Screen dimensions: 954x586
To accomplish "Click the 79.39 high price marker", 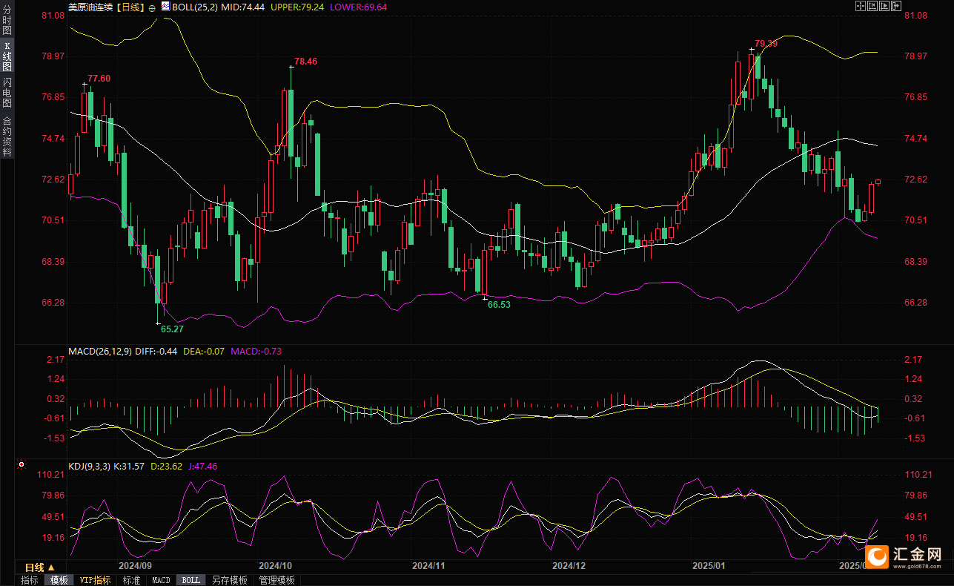I will 766,44.
